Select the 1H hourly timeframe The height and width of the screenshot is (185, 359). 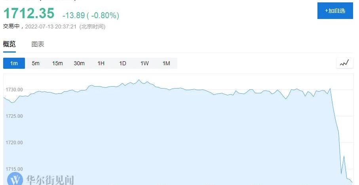(x=101, y=63)
